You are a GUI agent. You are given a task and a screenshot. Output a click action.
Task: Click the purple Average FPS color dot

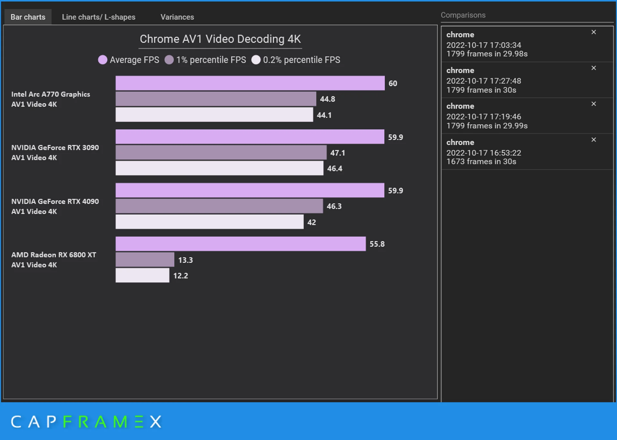(x=103, y=60)
